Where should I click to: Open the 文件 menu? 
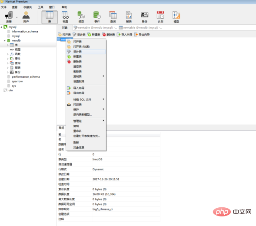(3, 7)
